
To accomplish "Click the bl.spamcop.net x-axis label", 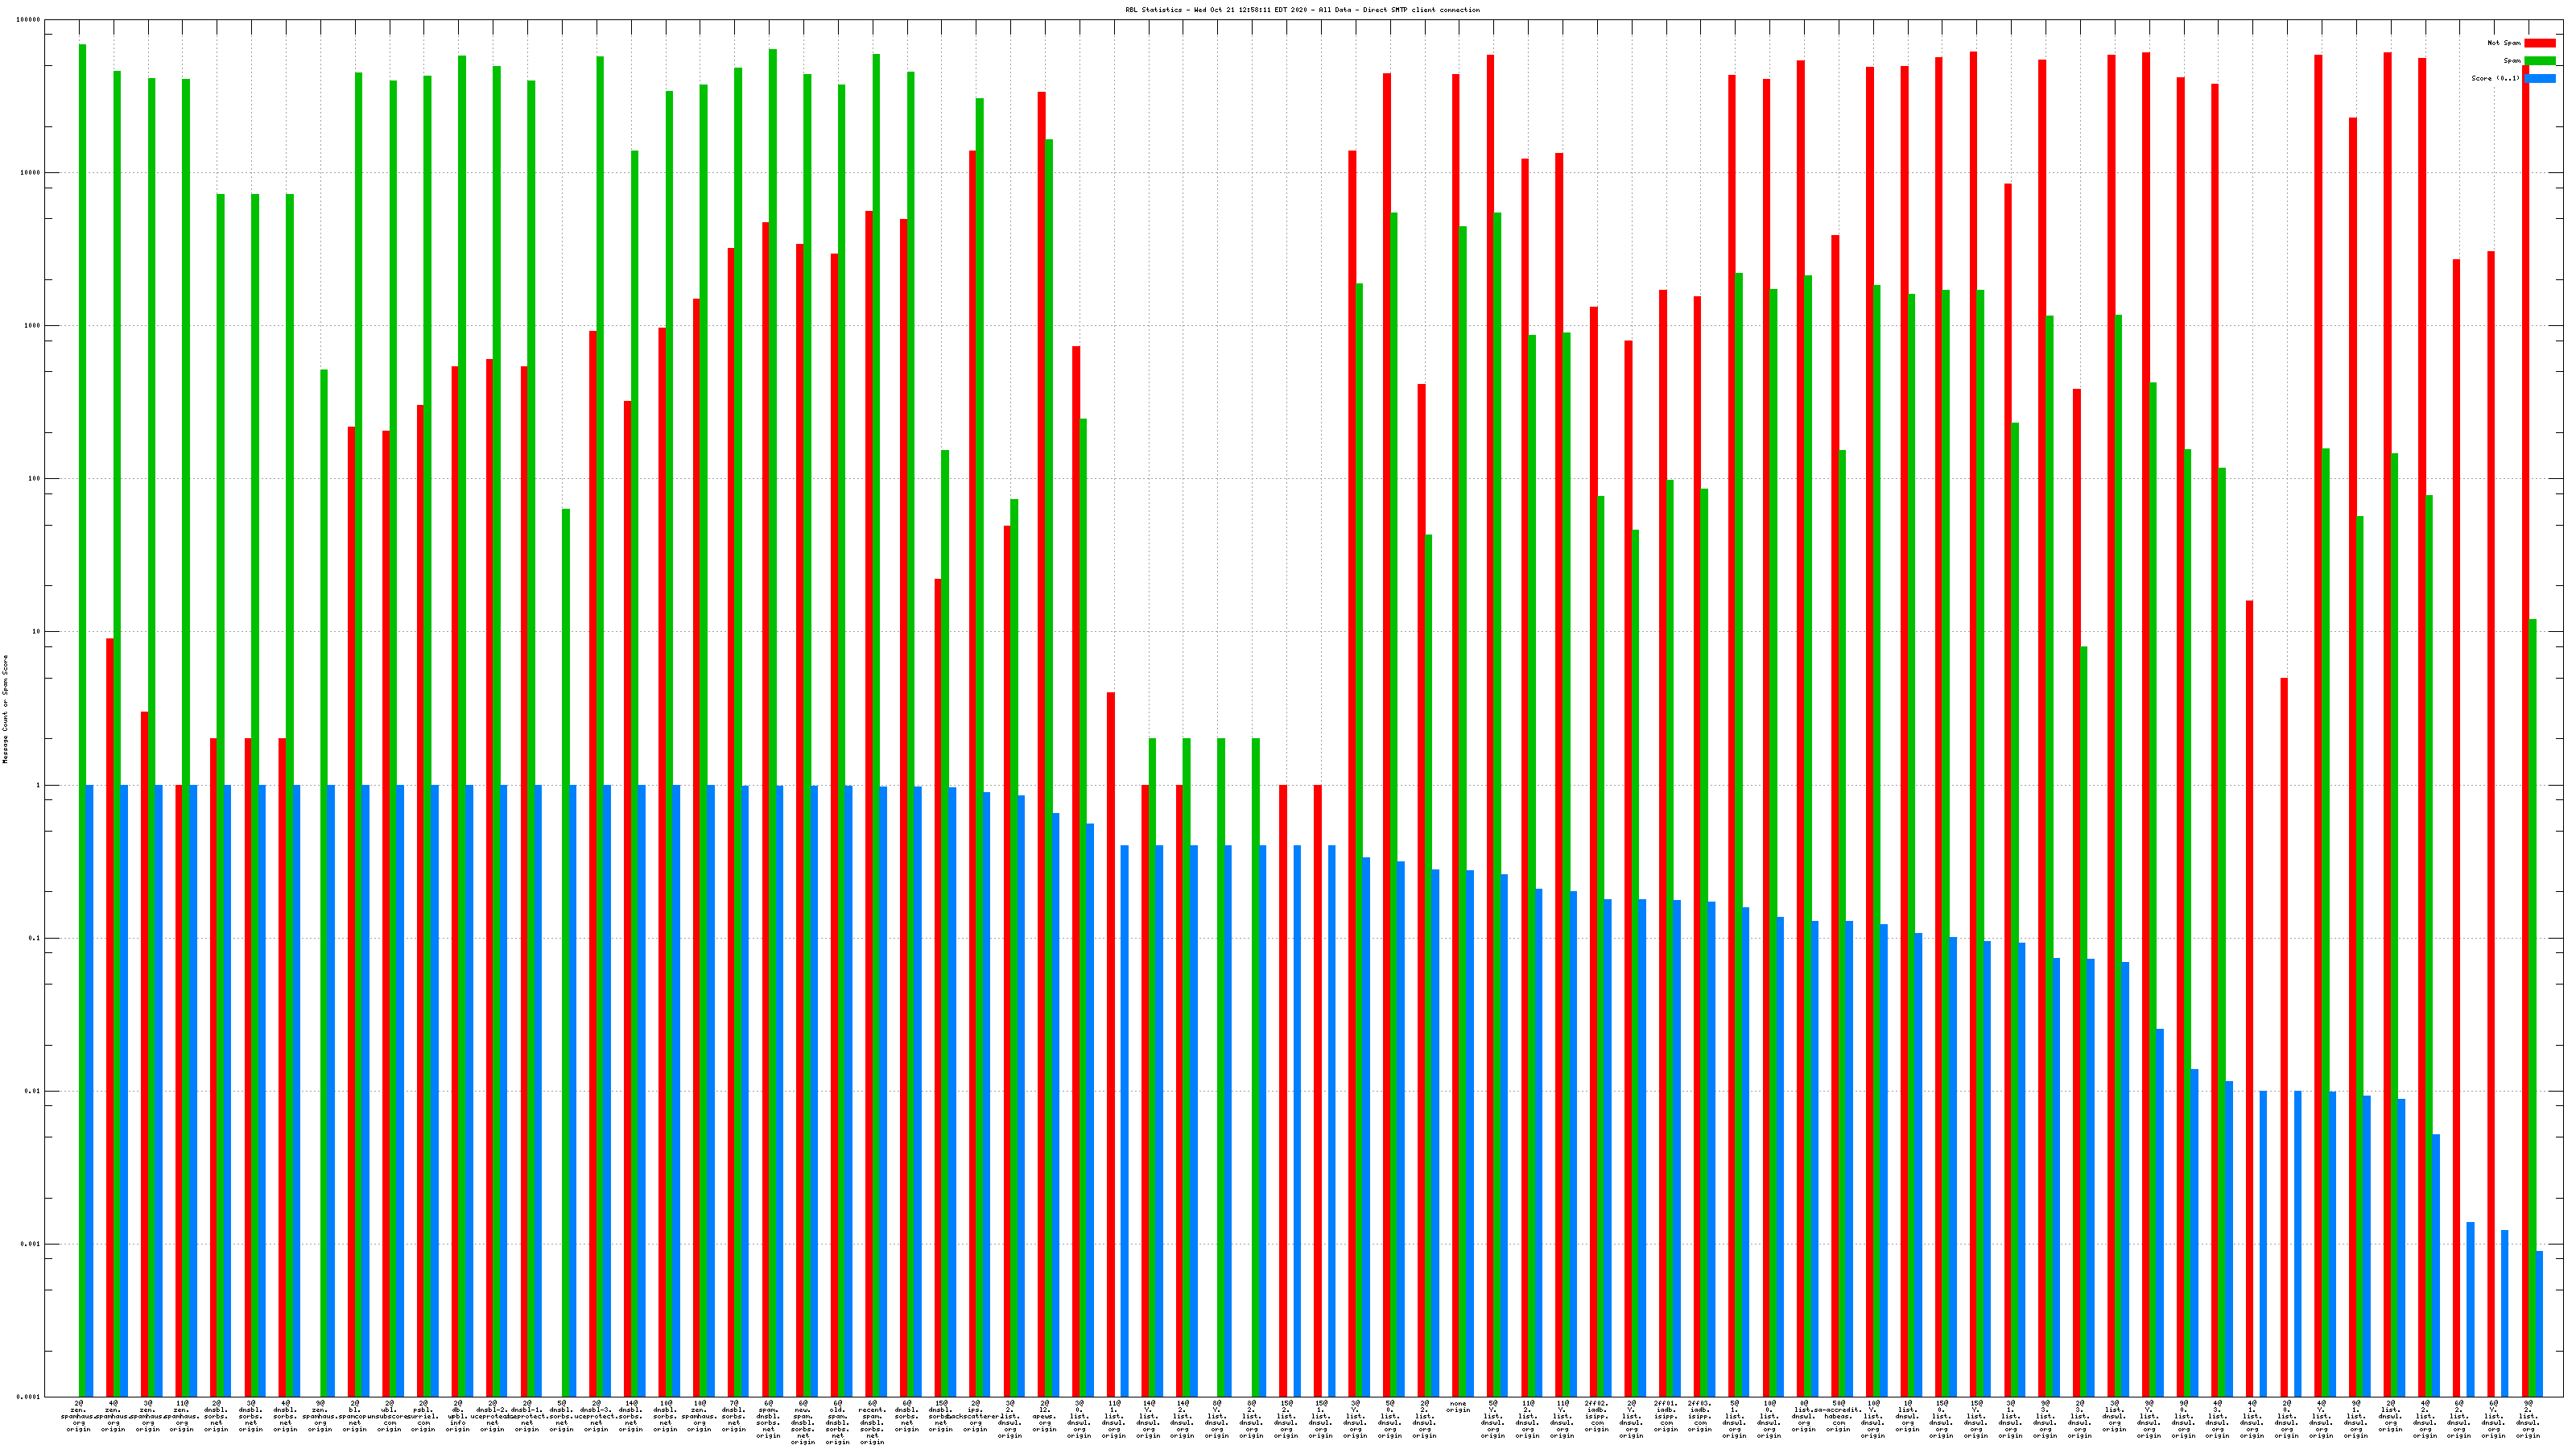I will click(355, 1416).
